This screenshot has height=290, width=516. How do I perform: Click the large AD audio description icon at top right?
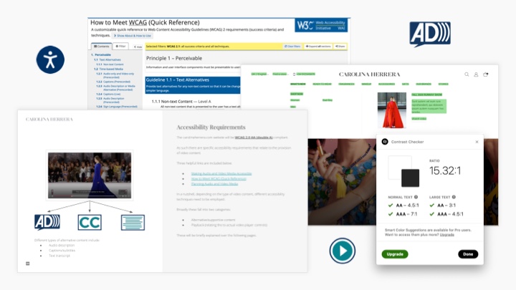(430, 34)
